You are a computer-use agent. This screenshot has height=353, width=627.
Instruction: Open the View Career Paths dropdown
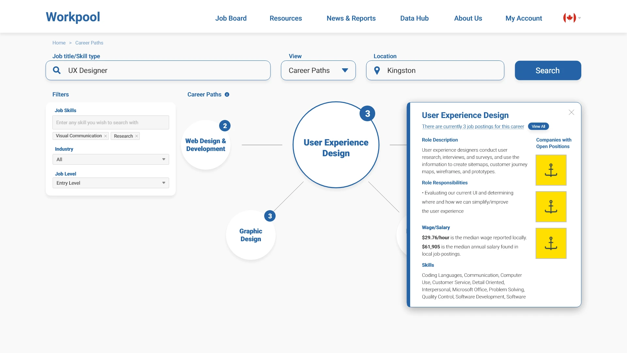[318, 70]
